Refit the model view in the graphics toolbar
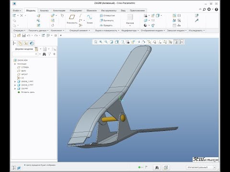 [95, 42]
